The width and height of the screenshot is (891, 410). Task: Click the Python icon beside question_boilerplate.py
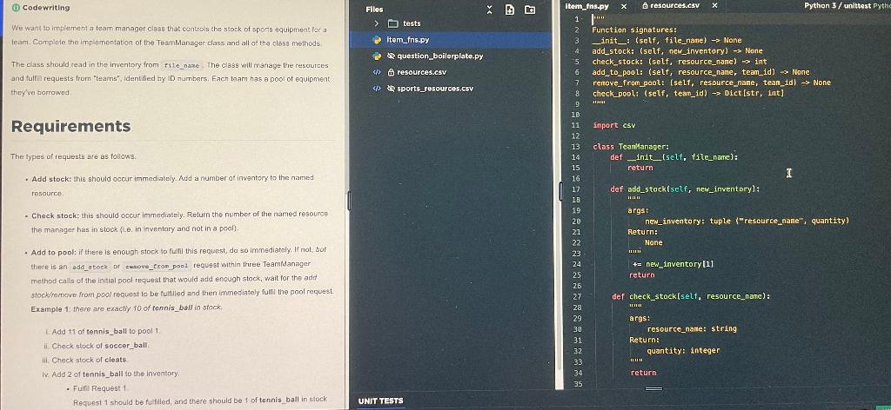[x=376, y=56]
